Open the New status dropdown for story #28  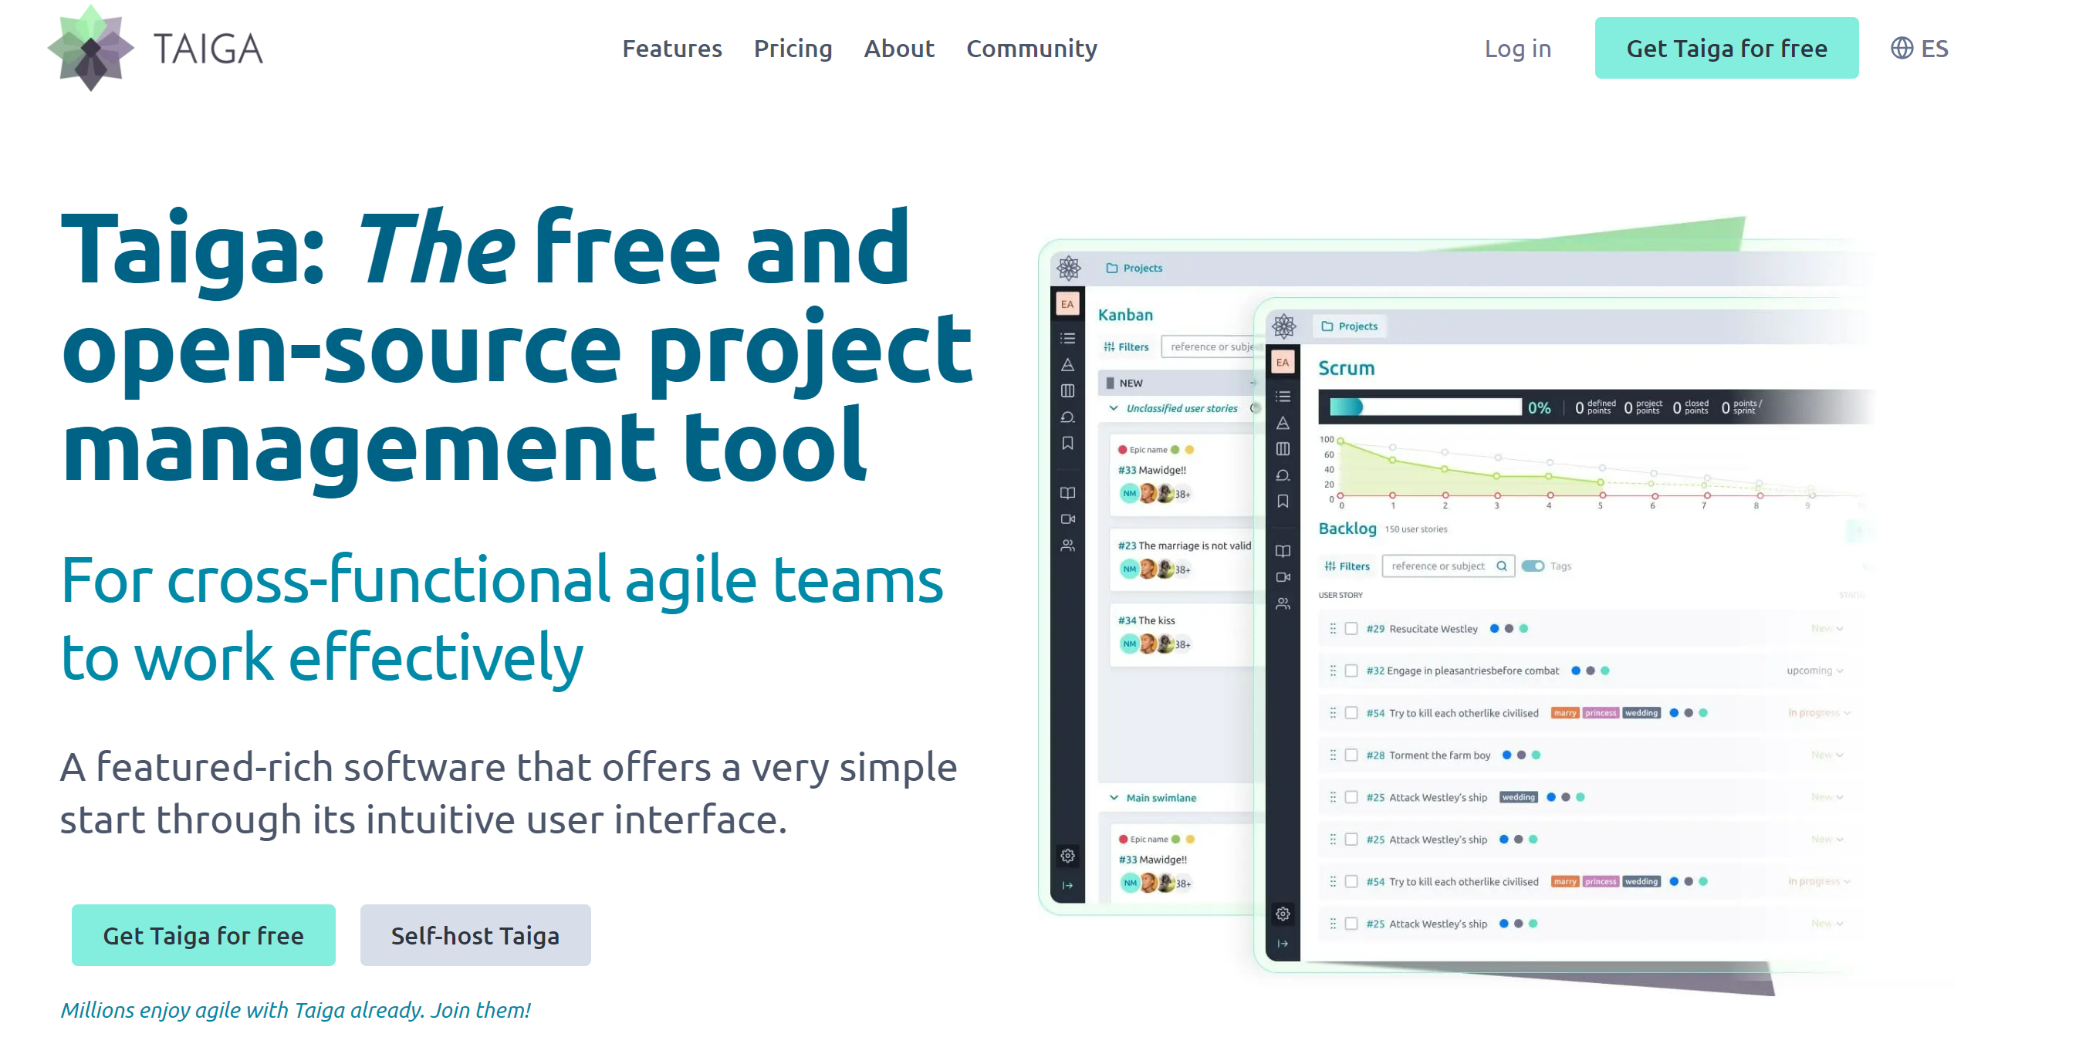tap(1827, 755)
